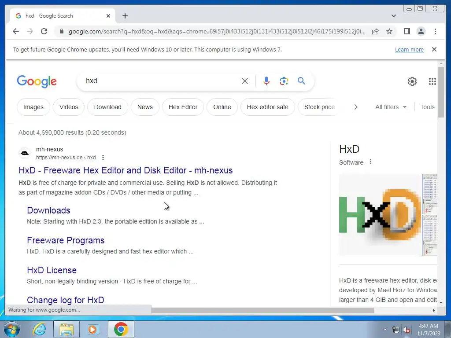This screenshot has width=451, height=338.
Task: Open the tab search dropdown arrow
Action: tap(393, 16)
